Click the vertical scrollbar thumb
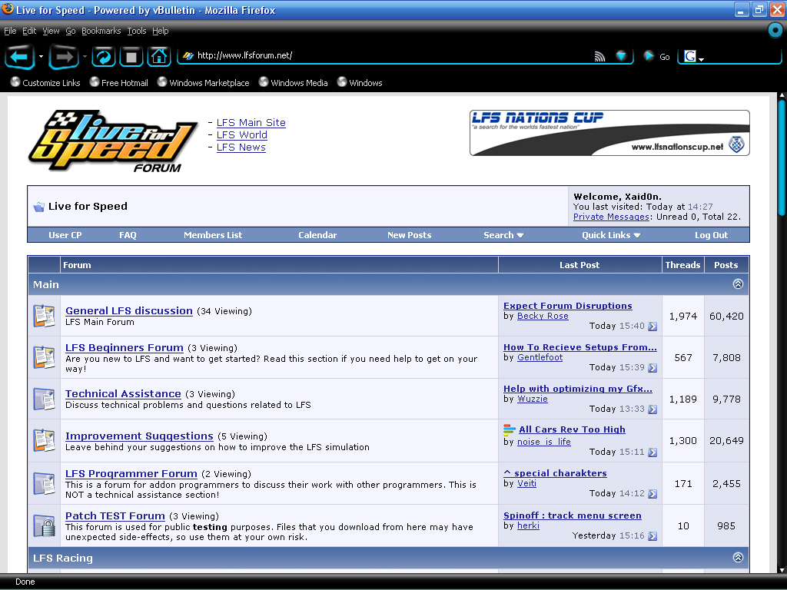The height and width of the screenshot is (590, 787). [x=782, y=158]
